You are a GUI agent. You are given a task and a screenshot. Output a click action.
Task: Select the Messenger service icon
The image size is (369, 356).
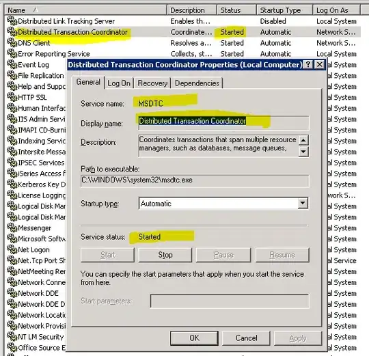12,228
